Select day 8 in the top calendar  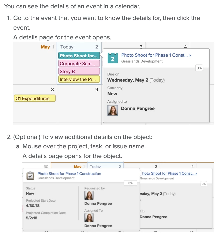[x=52, y=90]
